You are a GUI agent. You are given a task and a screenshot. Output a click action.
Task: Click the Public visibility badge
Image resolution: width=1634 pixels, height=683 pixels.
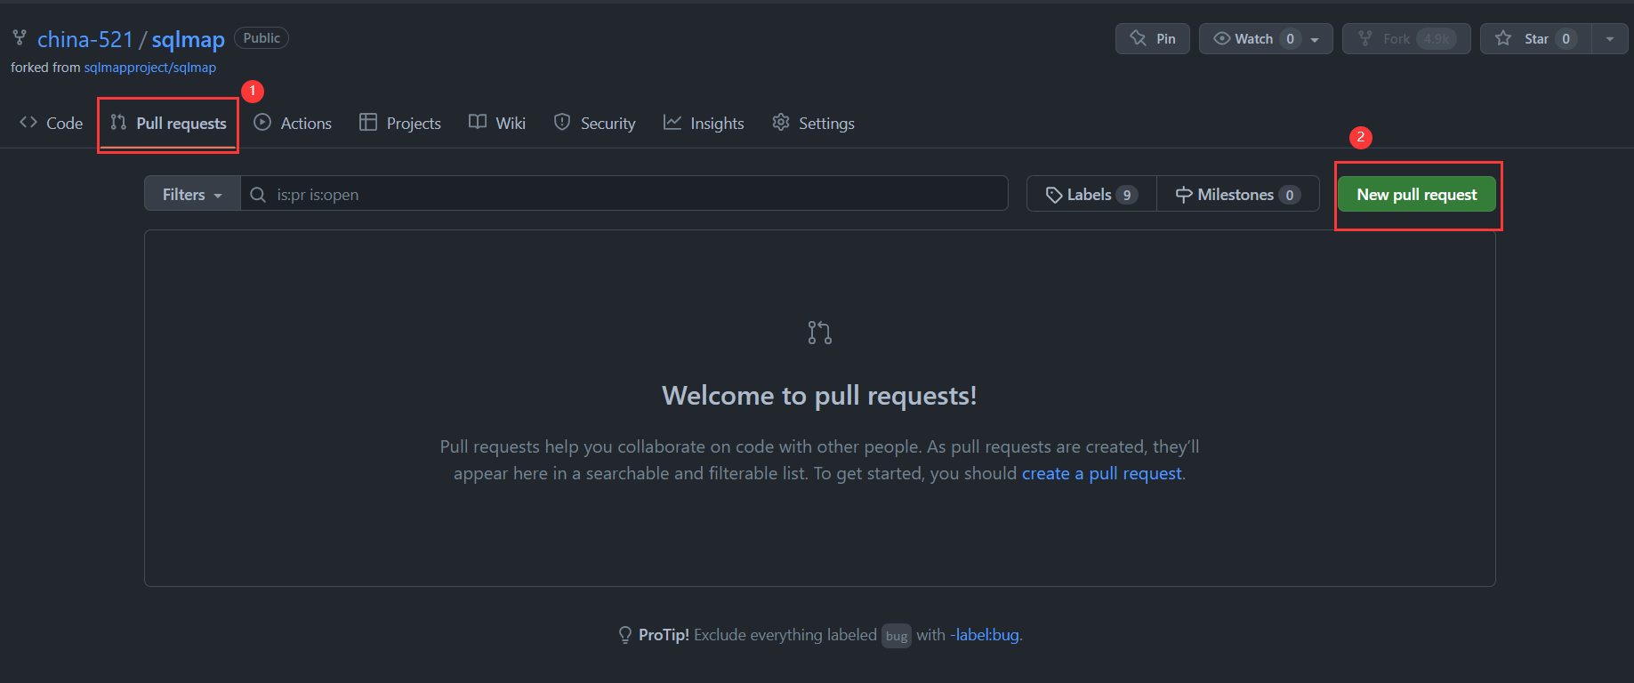tap(262, 38)
